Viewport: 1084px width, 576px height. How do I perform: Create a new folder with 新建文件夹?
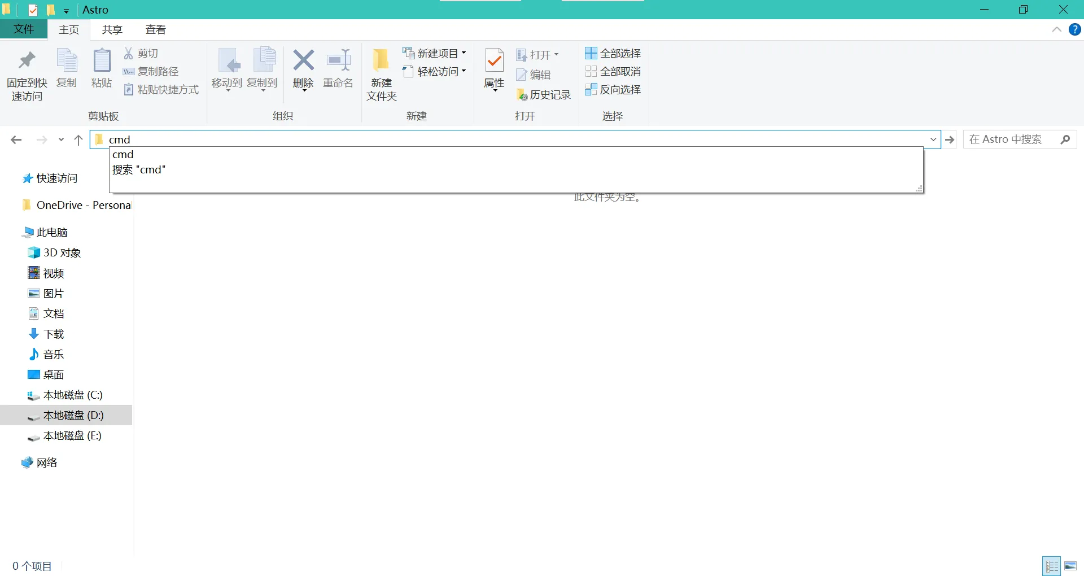(x=382, y=75)
